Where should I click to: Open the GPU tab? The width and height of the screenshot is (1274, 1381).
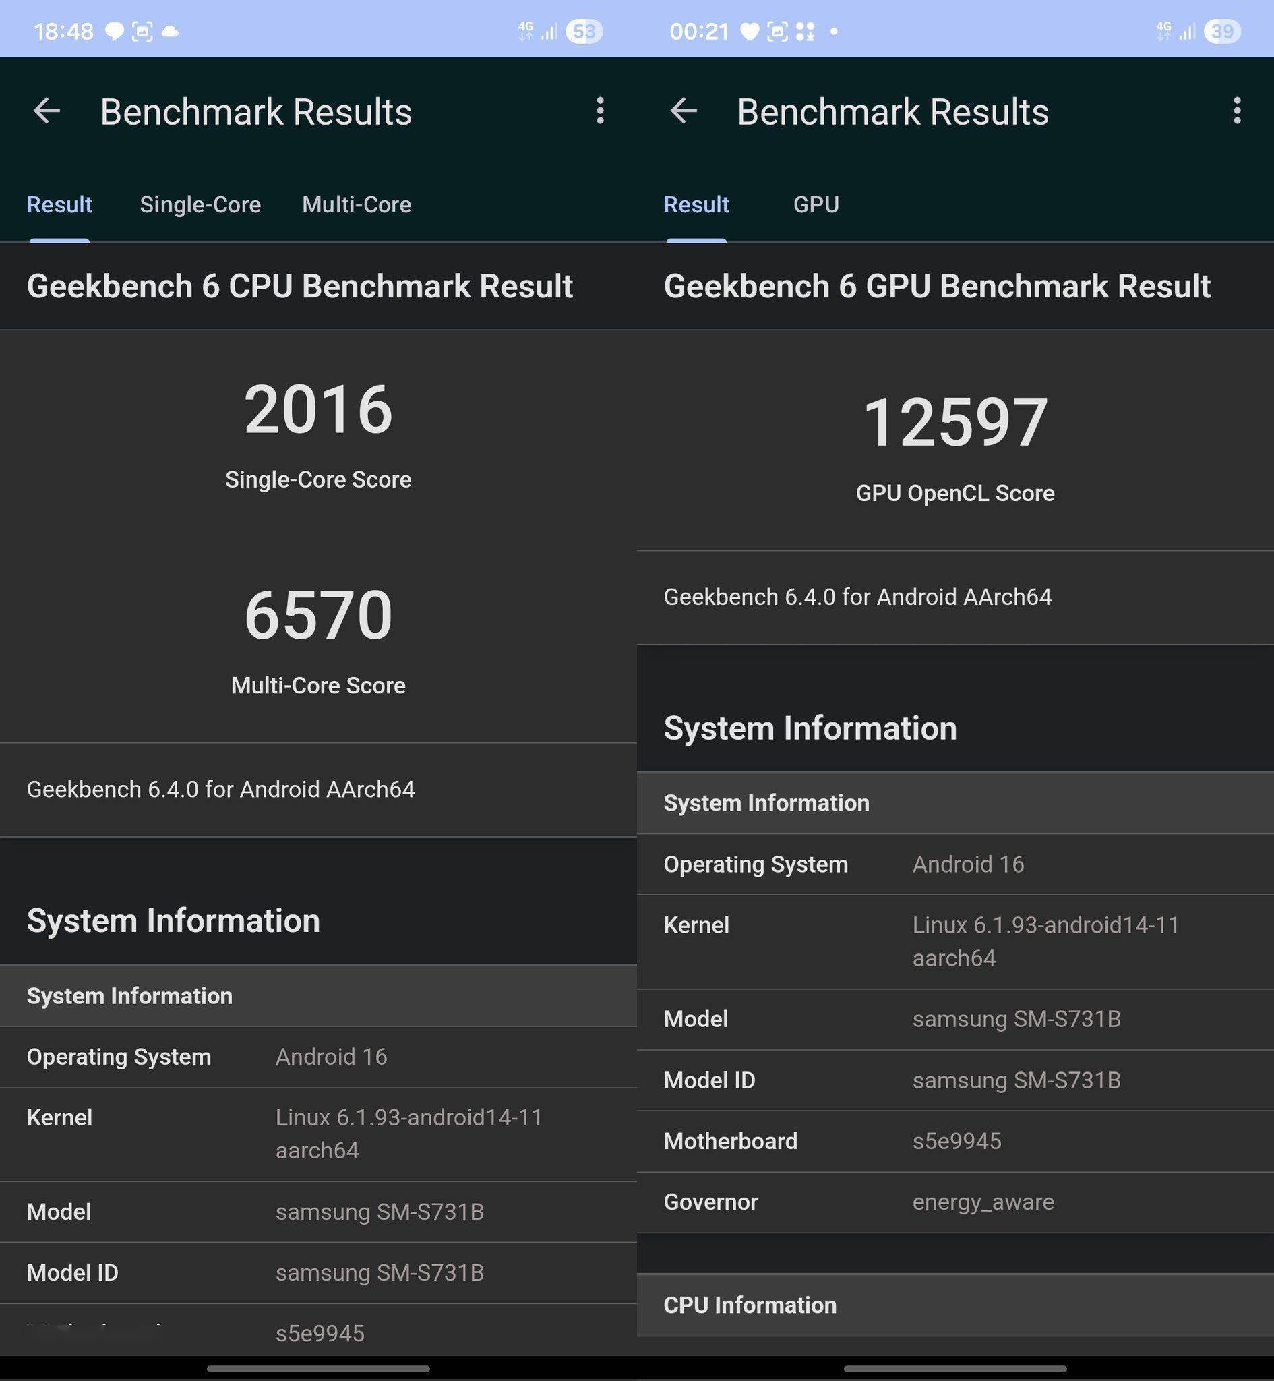coord(816,205)
